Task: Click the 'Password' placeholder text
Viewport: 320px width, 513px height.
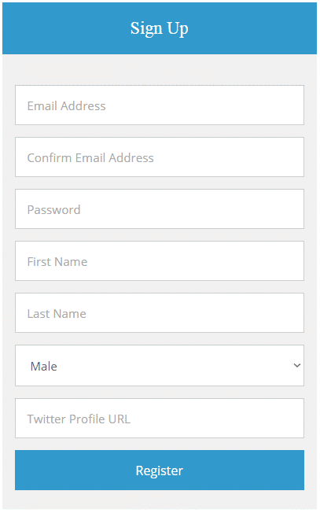Action: tap(54, 210)
